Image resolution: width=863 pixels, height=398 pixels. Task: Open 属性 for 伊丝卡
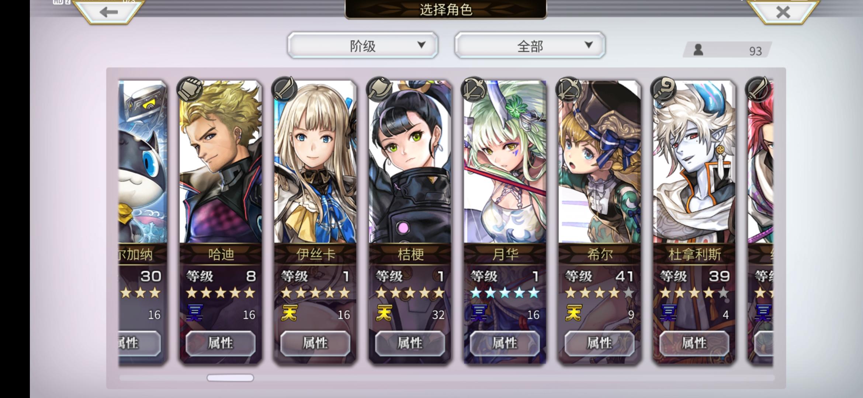point(315,343)
